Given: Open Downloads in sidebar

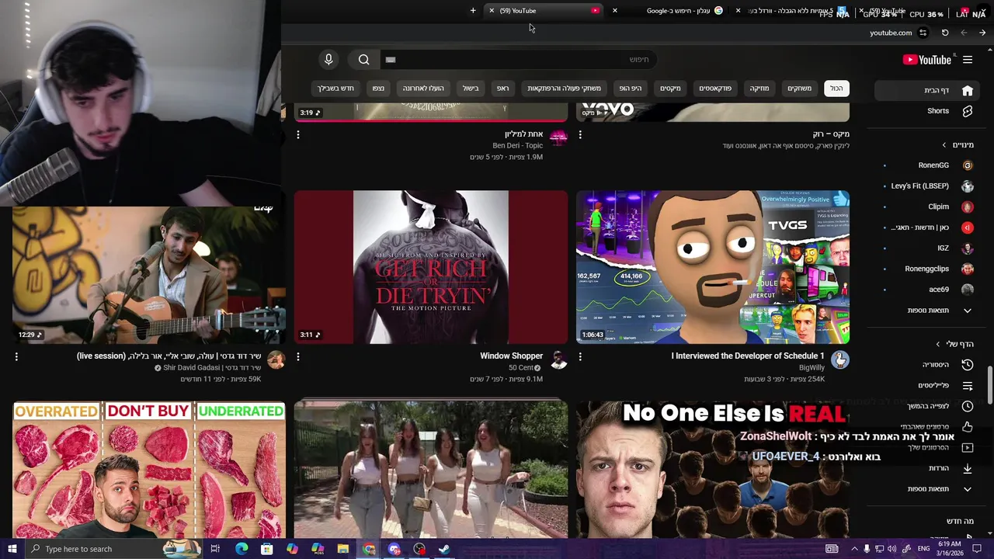Looking at the screenshot, I should point(927,468).
